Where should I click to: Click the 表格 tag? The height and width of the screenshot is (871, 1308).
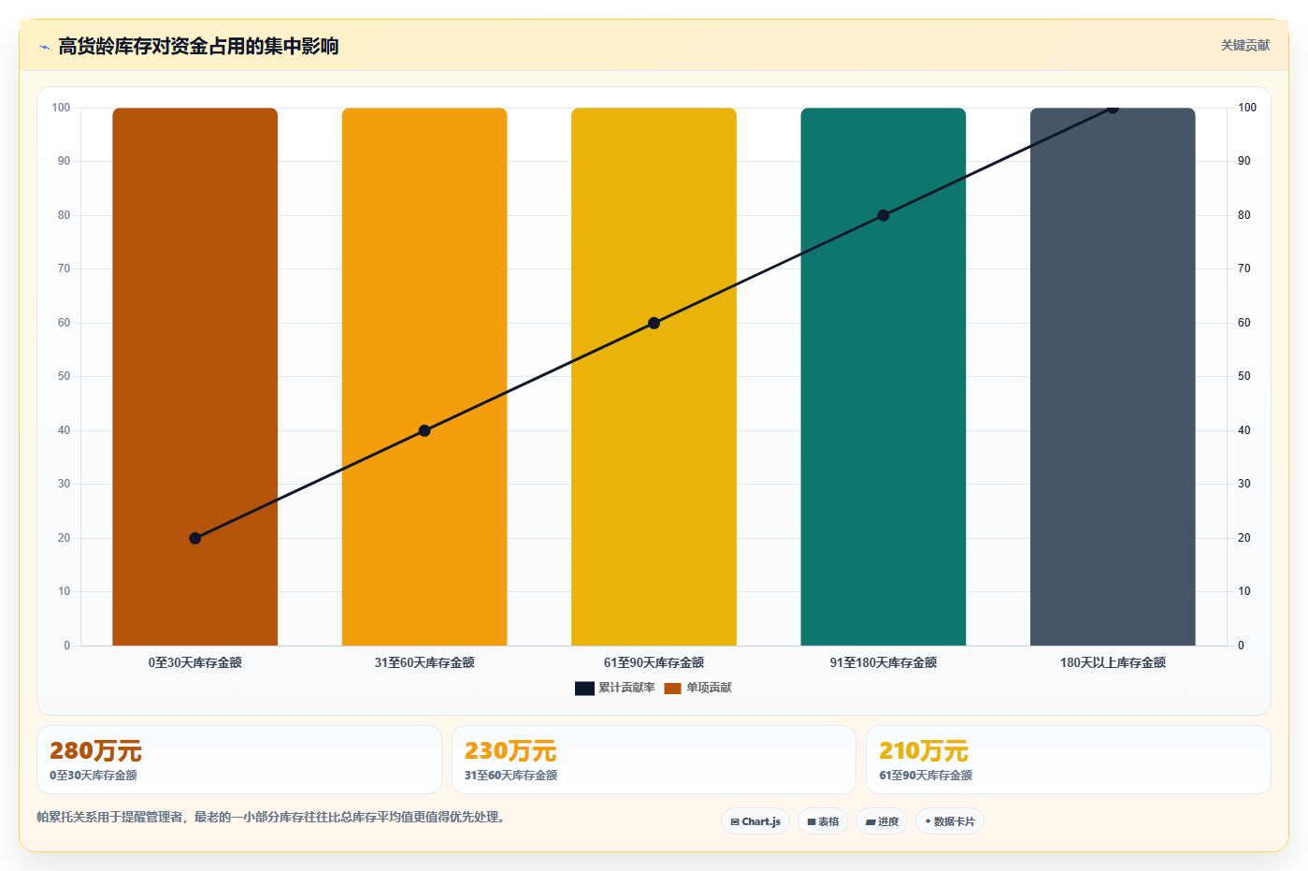823,821
